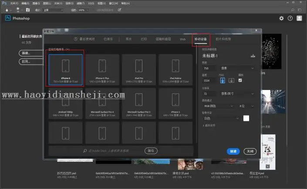Choose the iPhone 6 Plus preset
Image resolution: width=307 pixels, height=189 pixels.
tap(102, 70)
